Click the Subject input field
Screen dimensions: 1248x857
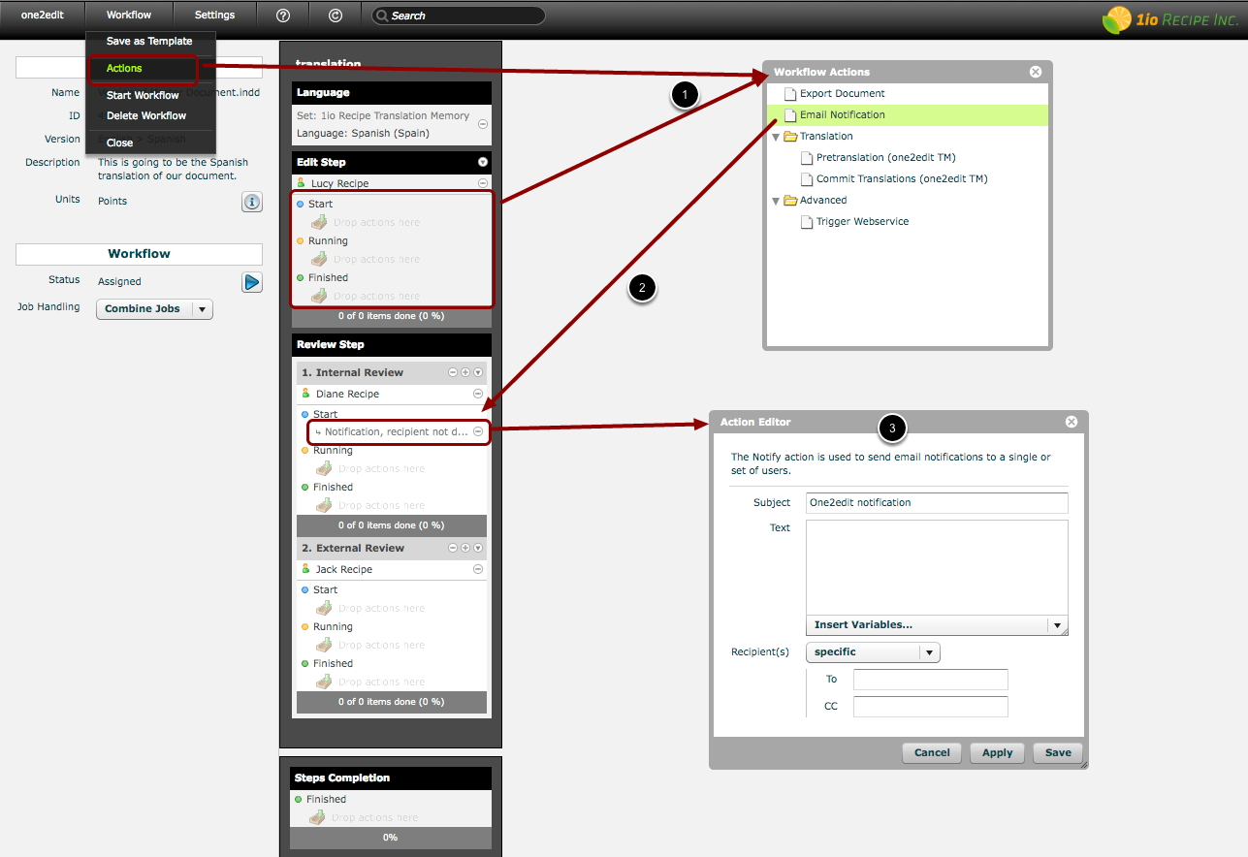[x=937, y=503]
